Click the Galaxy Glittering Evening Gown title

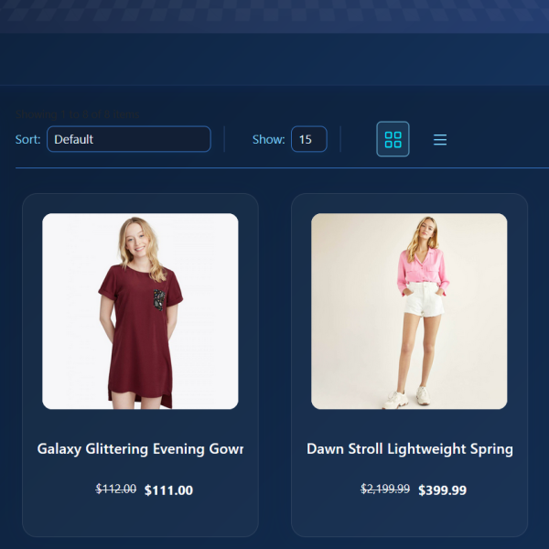tap(140, 449)
